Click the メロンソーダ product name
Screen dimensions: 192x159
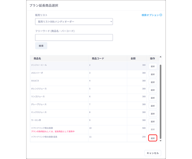click(37, 73)
